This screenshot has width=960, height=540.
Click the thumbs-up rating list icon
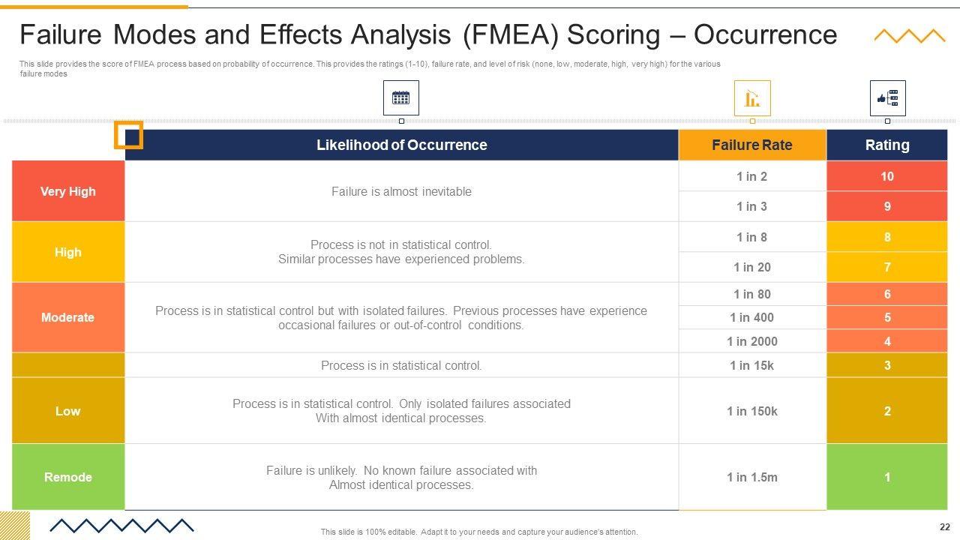click(x=887, y=98)
